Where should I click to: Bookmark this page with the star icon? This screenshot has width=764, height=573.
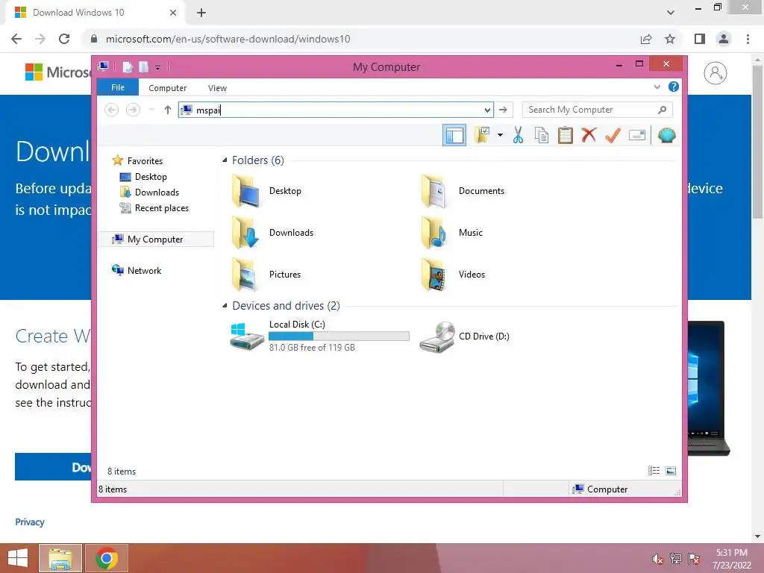670,39
